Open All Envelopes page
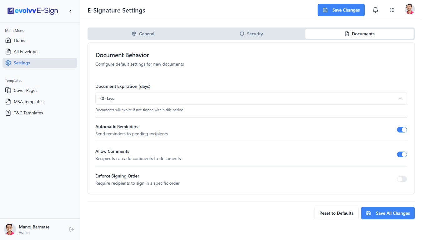The height and width of the screenshot is (240, 427). (x=40, y=52)
